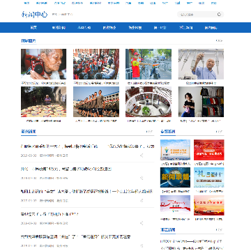
Task: Click share icon on first news item
Action: coord(142,155)
